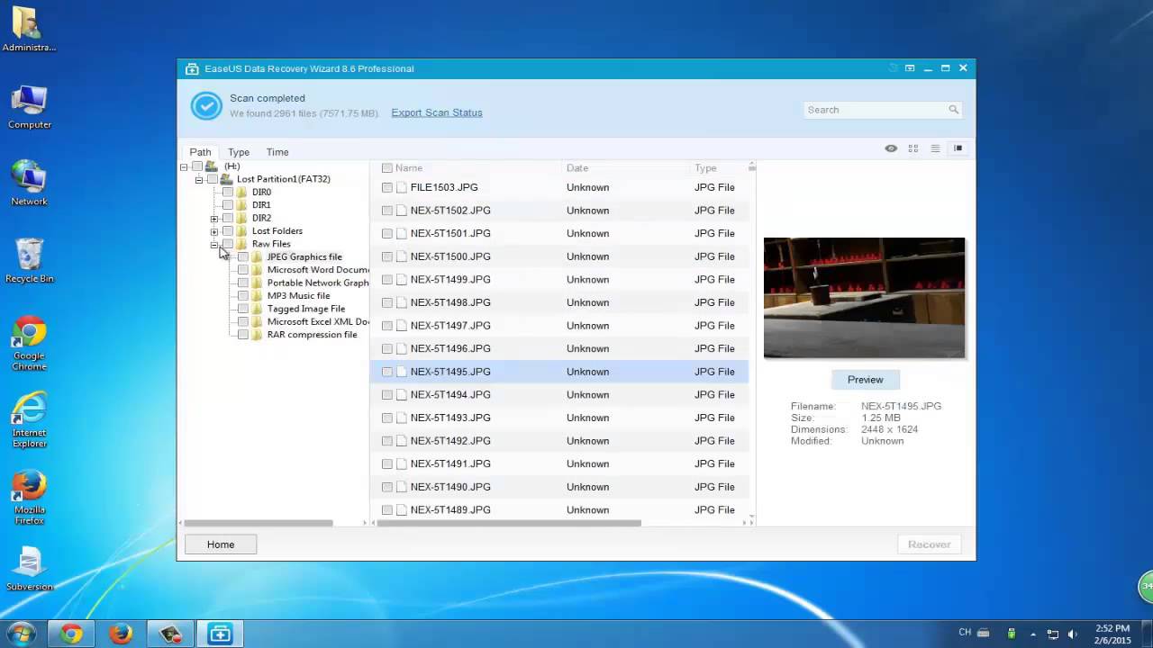Click the file list horizontal scrollbar
Viewport: 1153px width, 648px height.
click(509, 523)
